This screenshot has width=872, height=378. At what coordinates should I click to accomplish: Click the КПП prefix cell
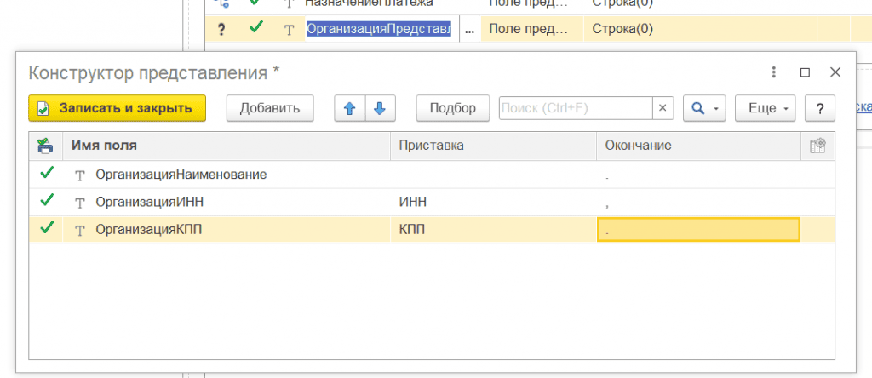click(493, 229)
